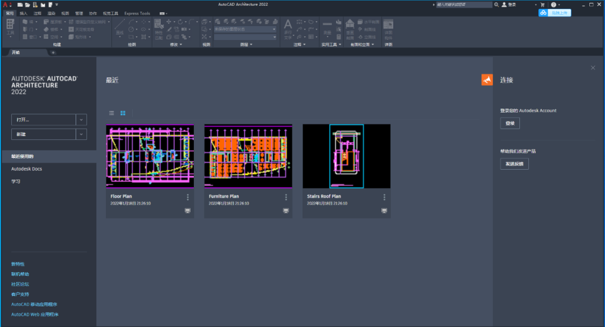Click the Open folder icon in quick access toolbar
This screenshot has width=605, height=327.
click(x=27, y=4)
